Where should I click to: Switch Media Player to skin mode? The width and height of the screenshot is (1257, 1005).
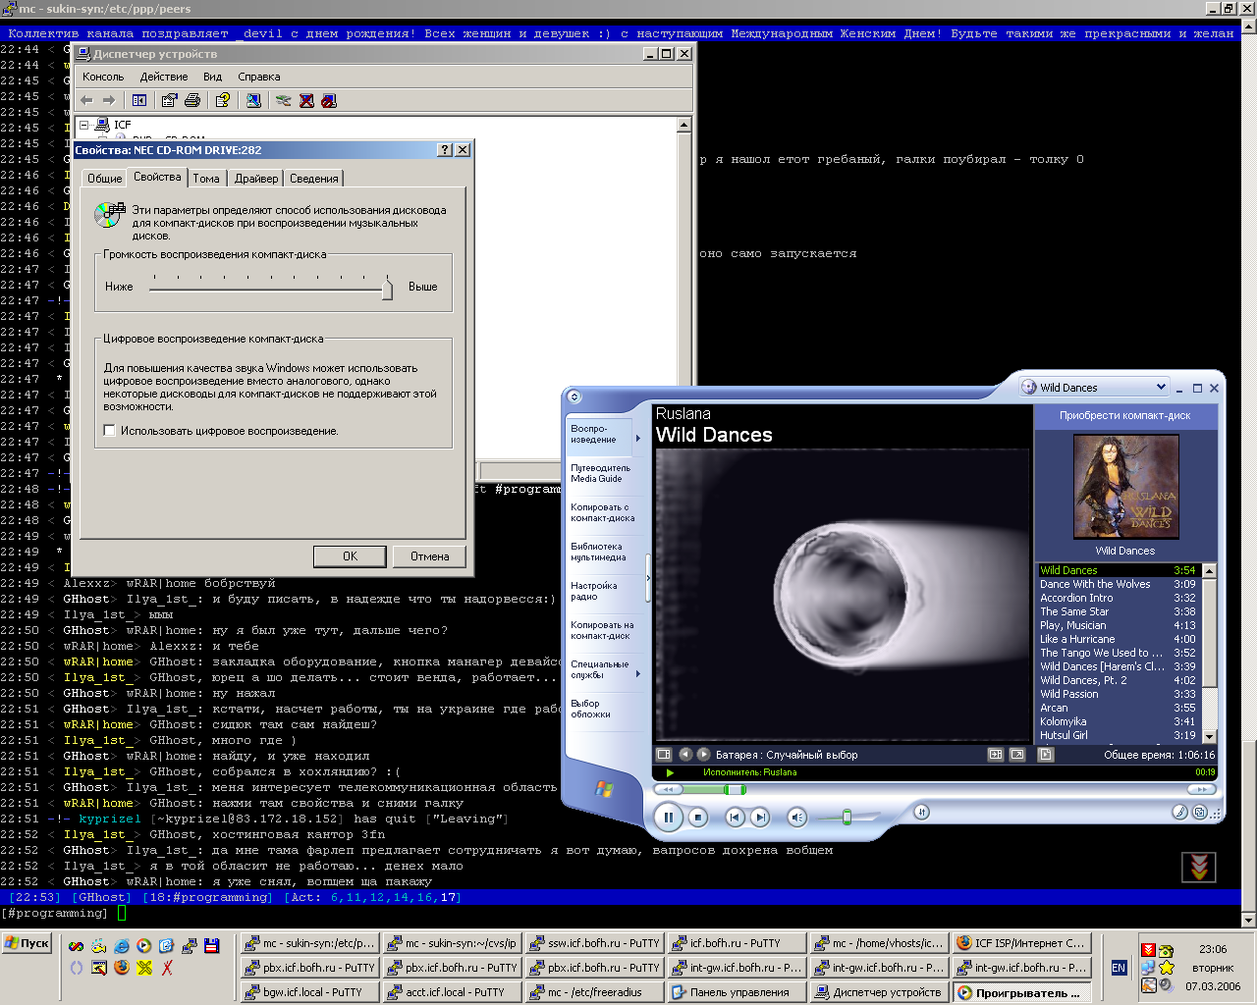pos(1200,812)
